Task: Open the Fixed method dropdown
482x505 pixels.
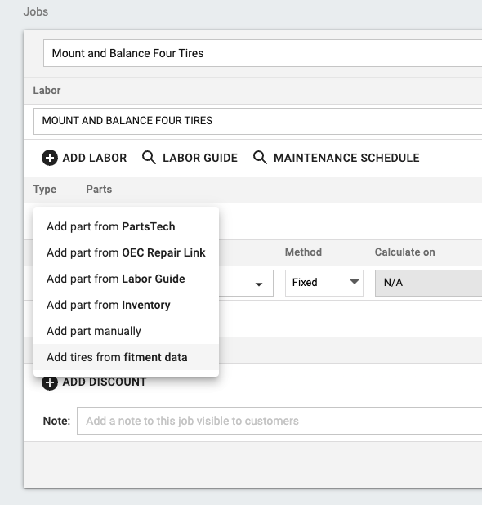Action: [324, 283]
